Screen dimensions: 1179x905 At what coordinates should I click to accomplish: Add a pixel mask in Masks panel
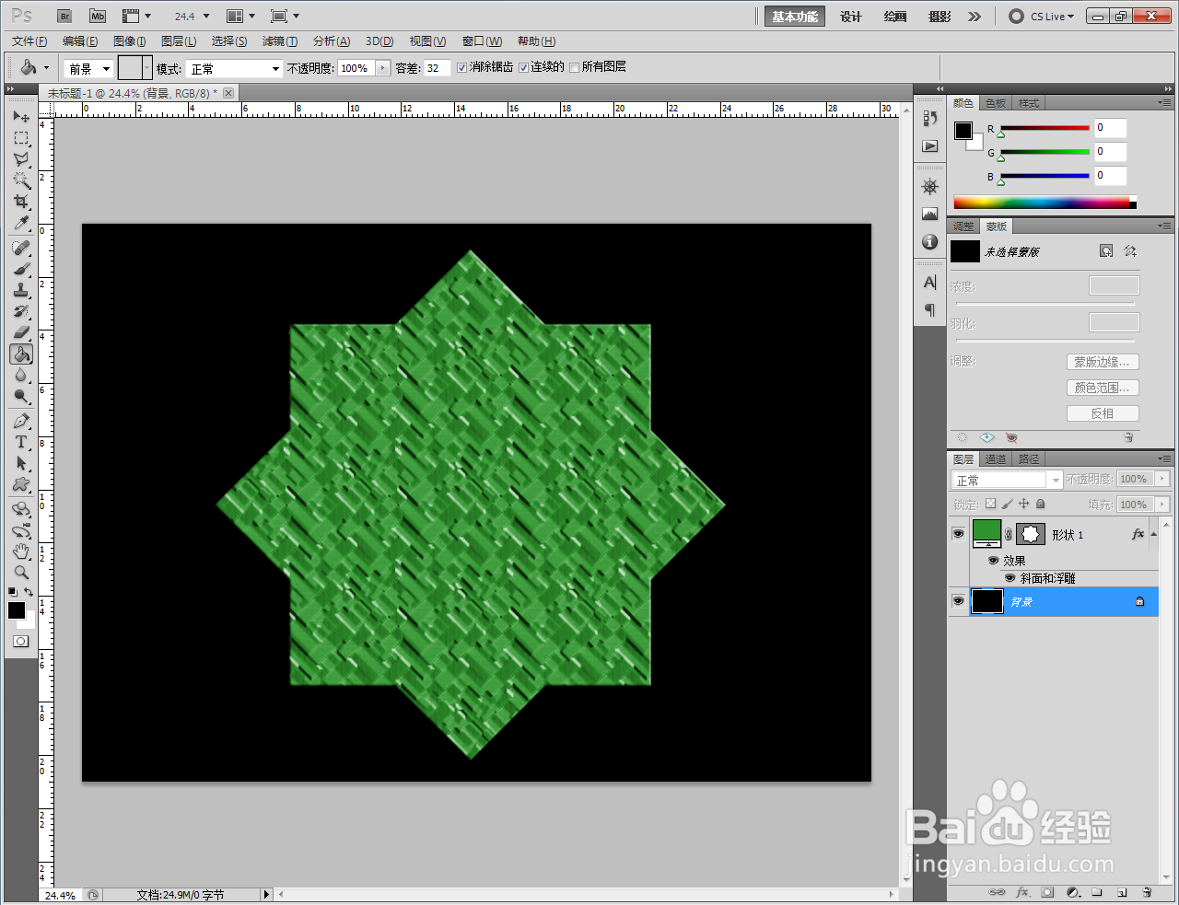[1106, 251]
